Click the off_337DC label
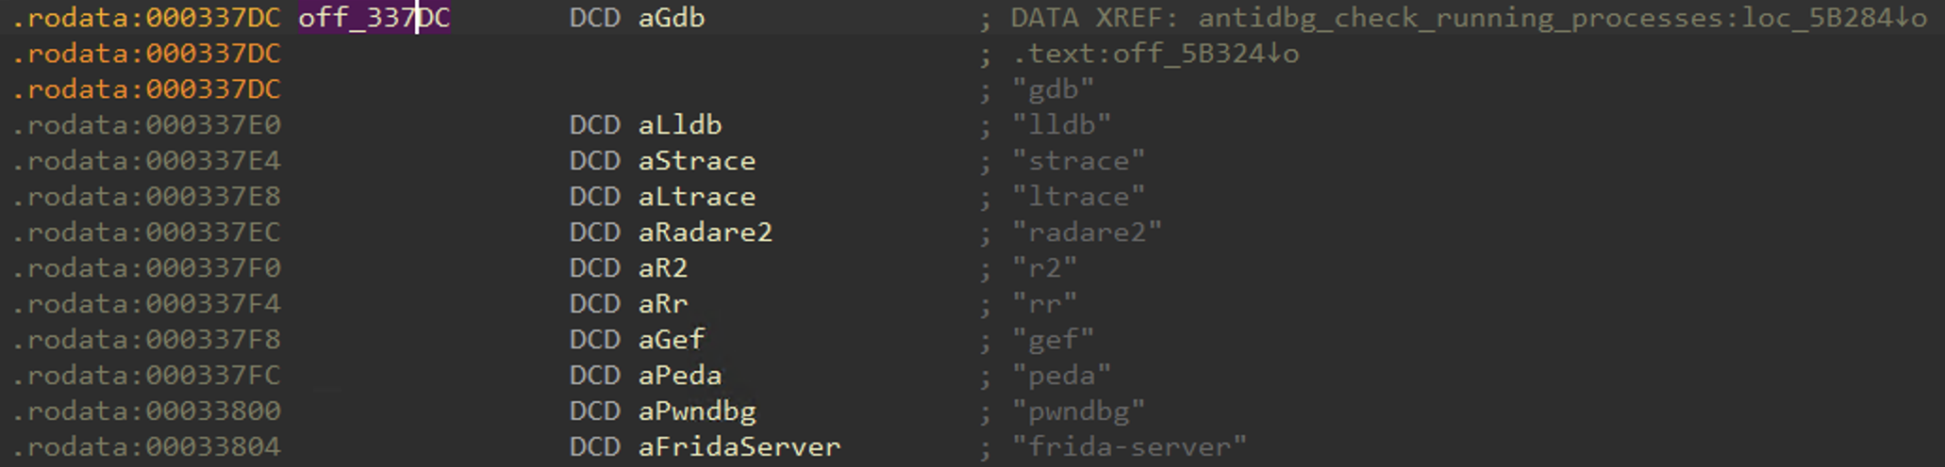The width and height of the screenshot is (1945, 467). point(374,18)
